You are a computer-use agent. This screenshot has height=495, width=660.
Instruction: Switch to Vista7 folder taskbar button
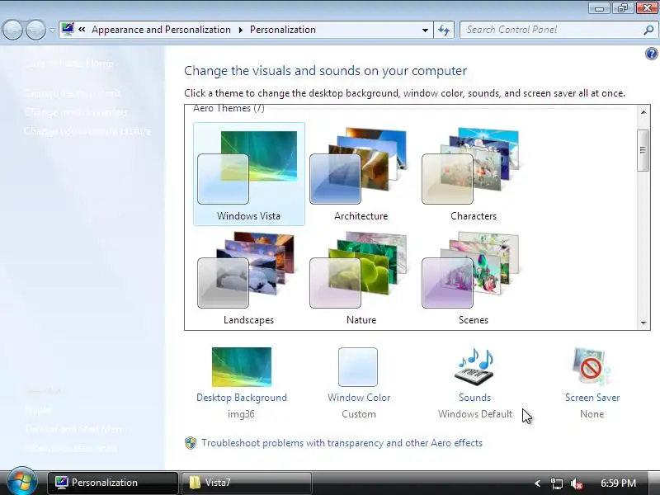[247, 483]
